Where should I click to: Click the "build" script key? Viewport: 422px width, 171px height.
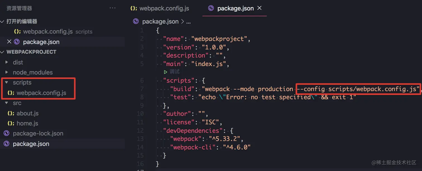(x=183, y=89)
